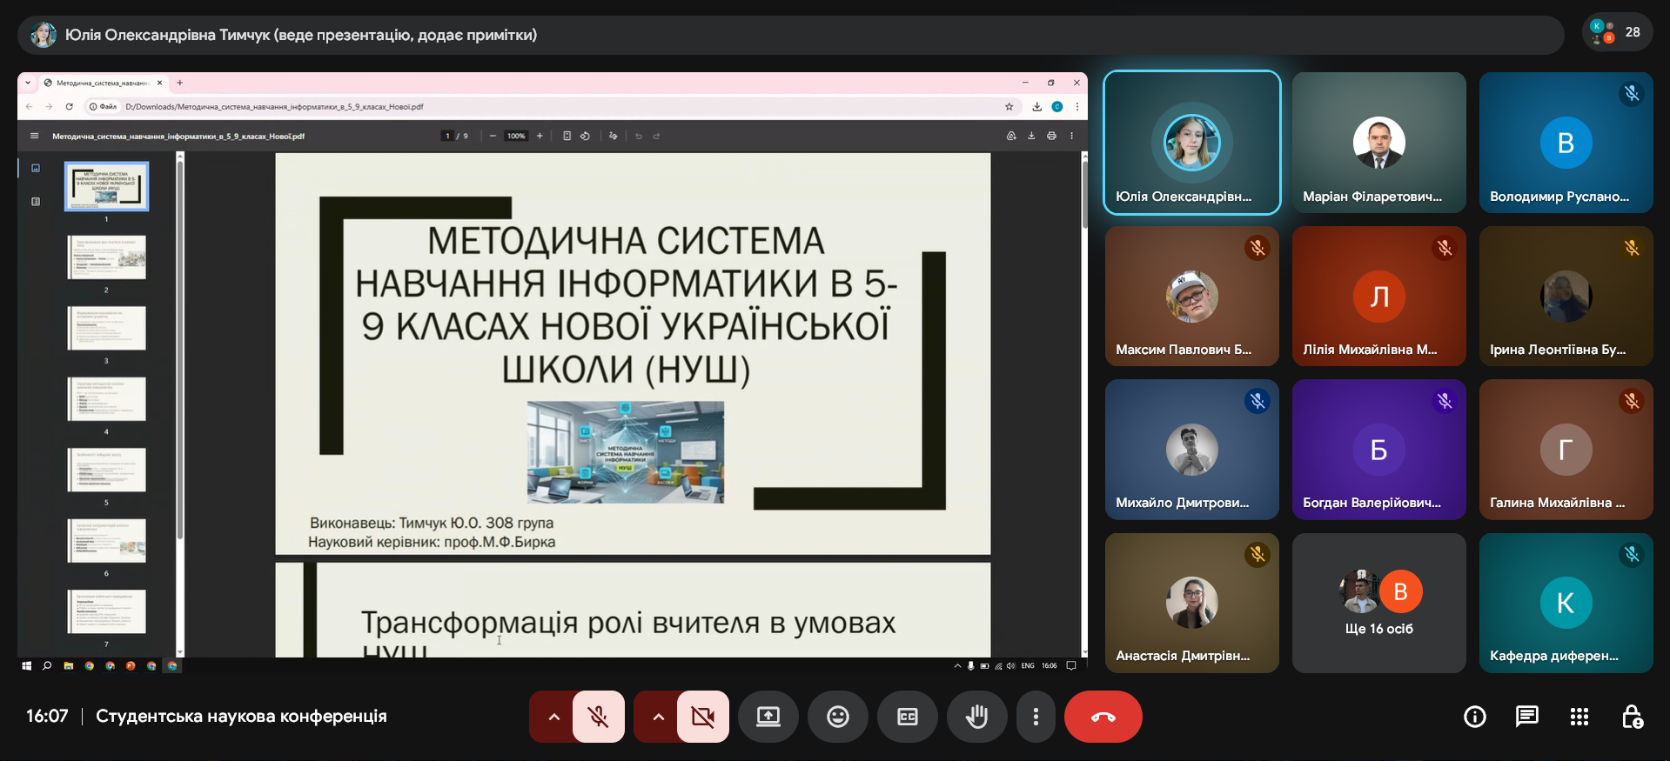1670x761 pixels.
Task: Open taskbar search magnifier in shared screen
Action: coord(47,665)
